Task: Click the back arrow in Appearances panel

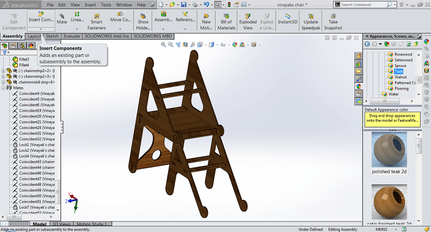Action: point(367,44)
